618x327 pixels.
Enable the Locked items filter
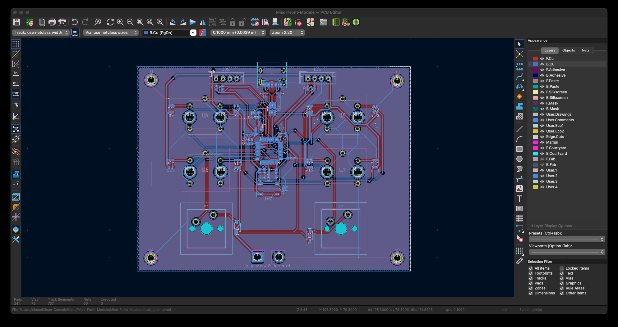point(562,268)
